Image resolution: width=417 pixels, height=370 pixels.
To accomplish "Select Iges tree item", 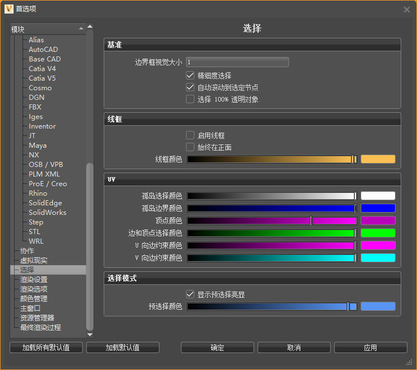I will tap(36, 117).
